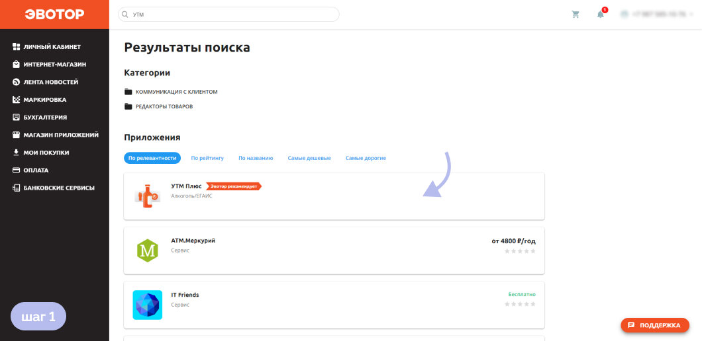Click the Эвотор logo
The width and height of the screenshot is (702, 341).
(54, 15)
